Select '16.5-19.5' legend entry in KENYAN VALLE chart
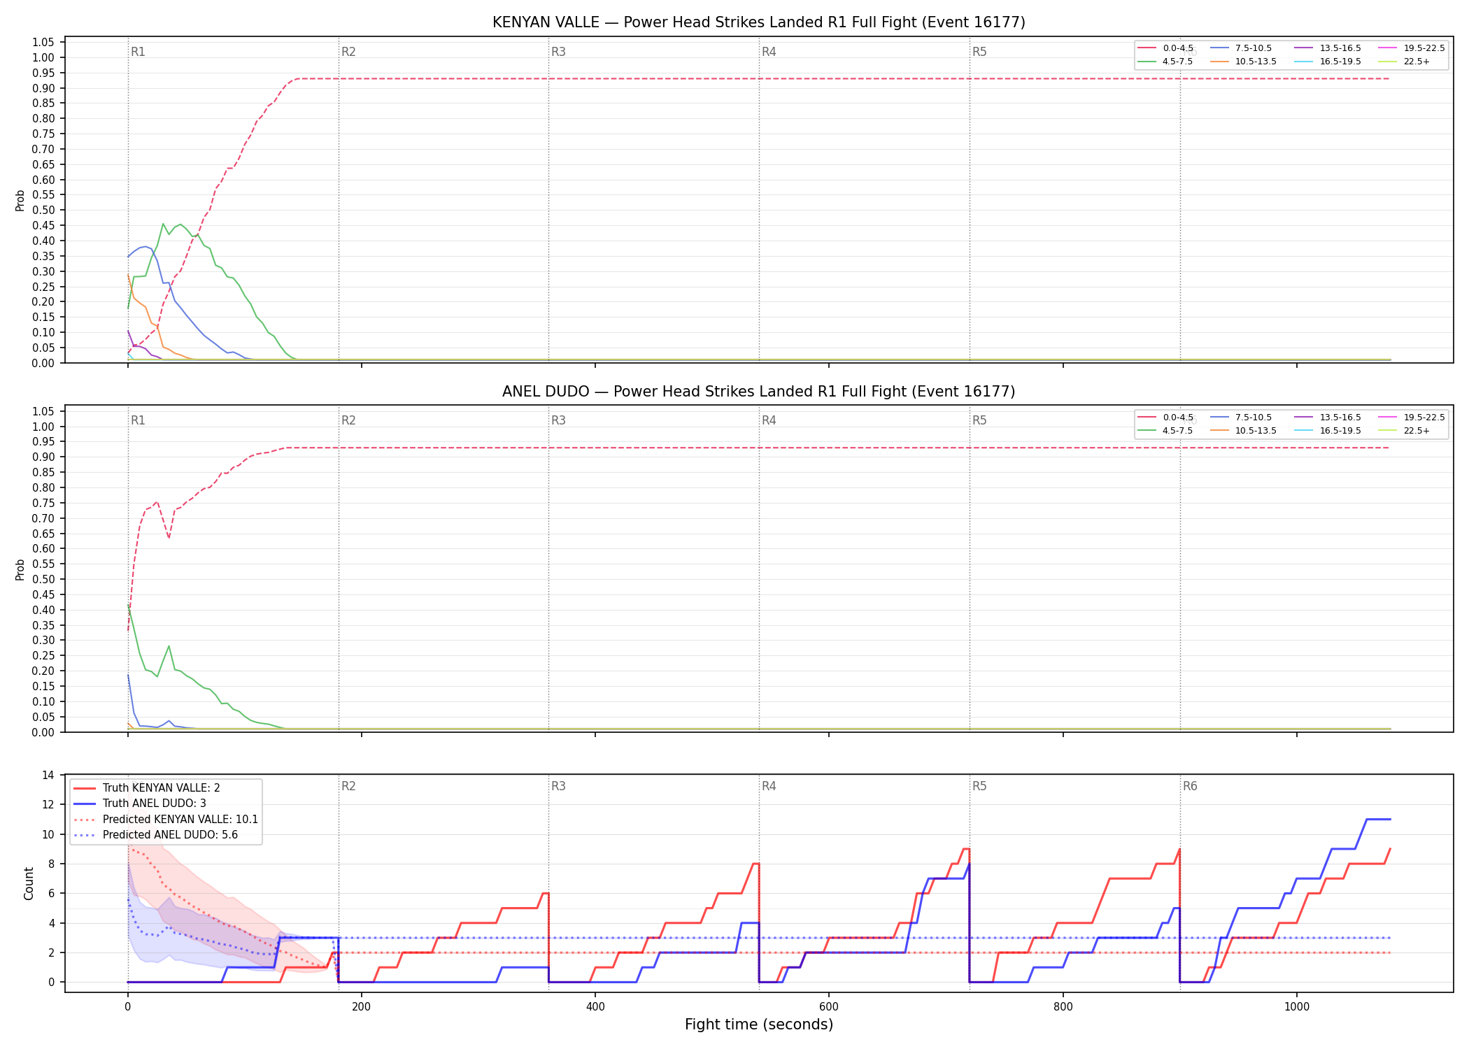The height and width of the screenshot is (1049, 1469). point(1328,62)
